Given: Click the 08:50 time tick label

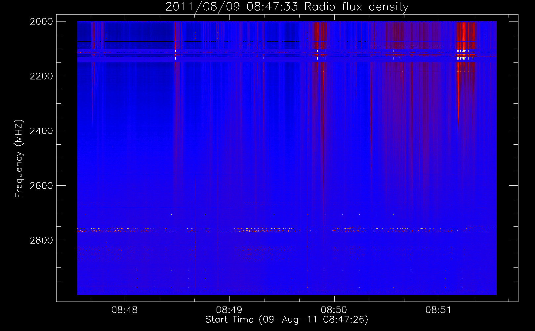Looking at the screenshot, I should tap(334, 310).
